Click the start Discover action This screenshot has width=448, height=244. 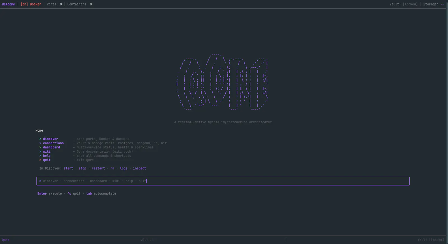click(x=68, y=168)
